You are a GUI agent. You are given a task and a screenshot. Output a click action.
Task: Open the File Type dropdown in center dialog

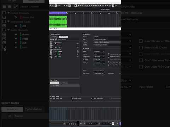99,54
